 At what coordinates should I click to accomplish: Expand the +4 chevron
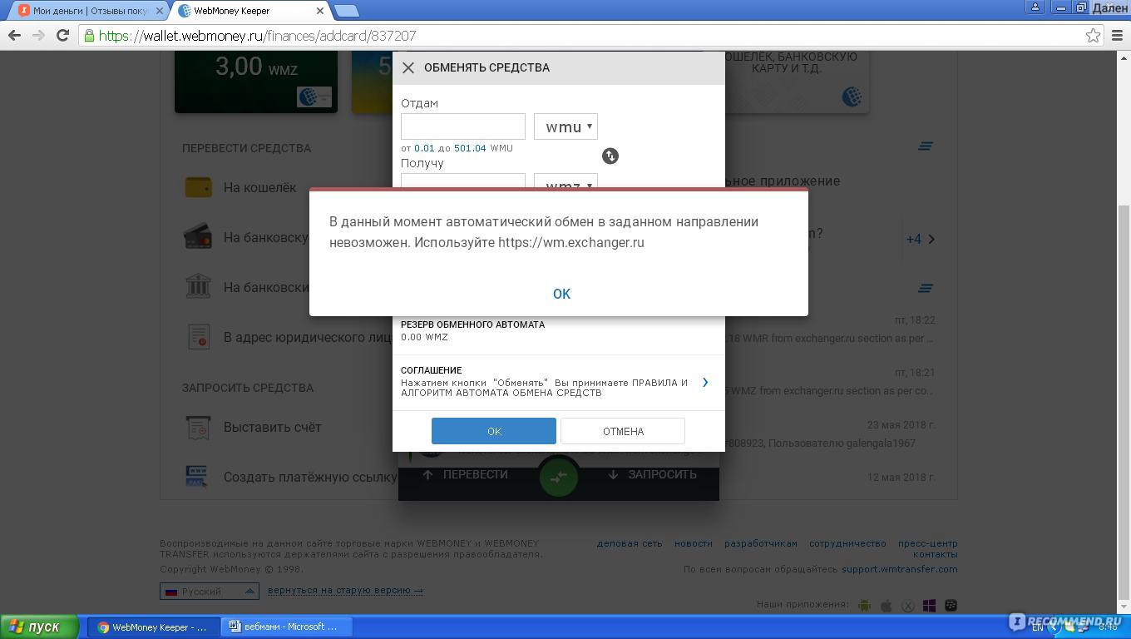click(x=931, y=239)
